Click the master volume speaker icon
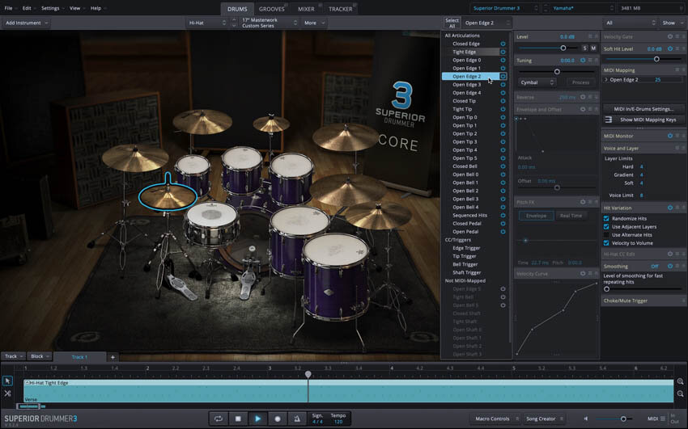Viewport: 688px width, 429px height. tap(586, 419)
